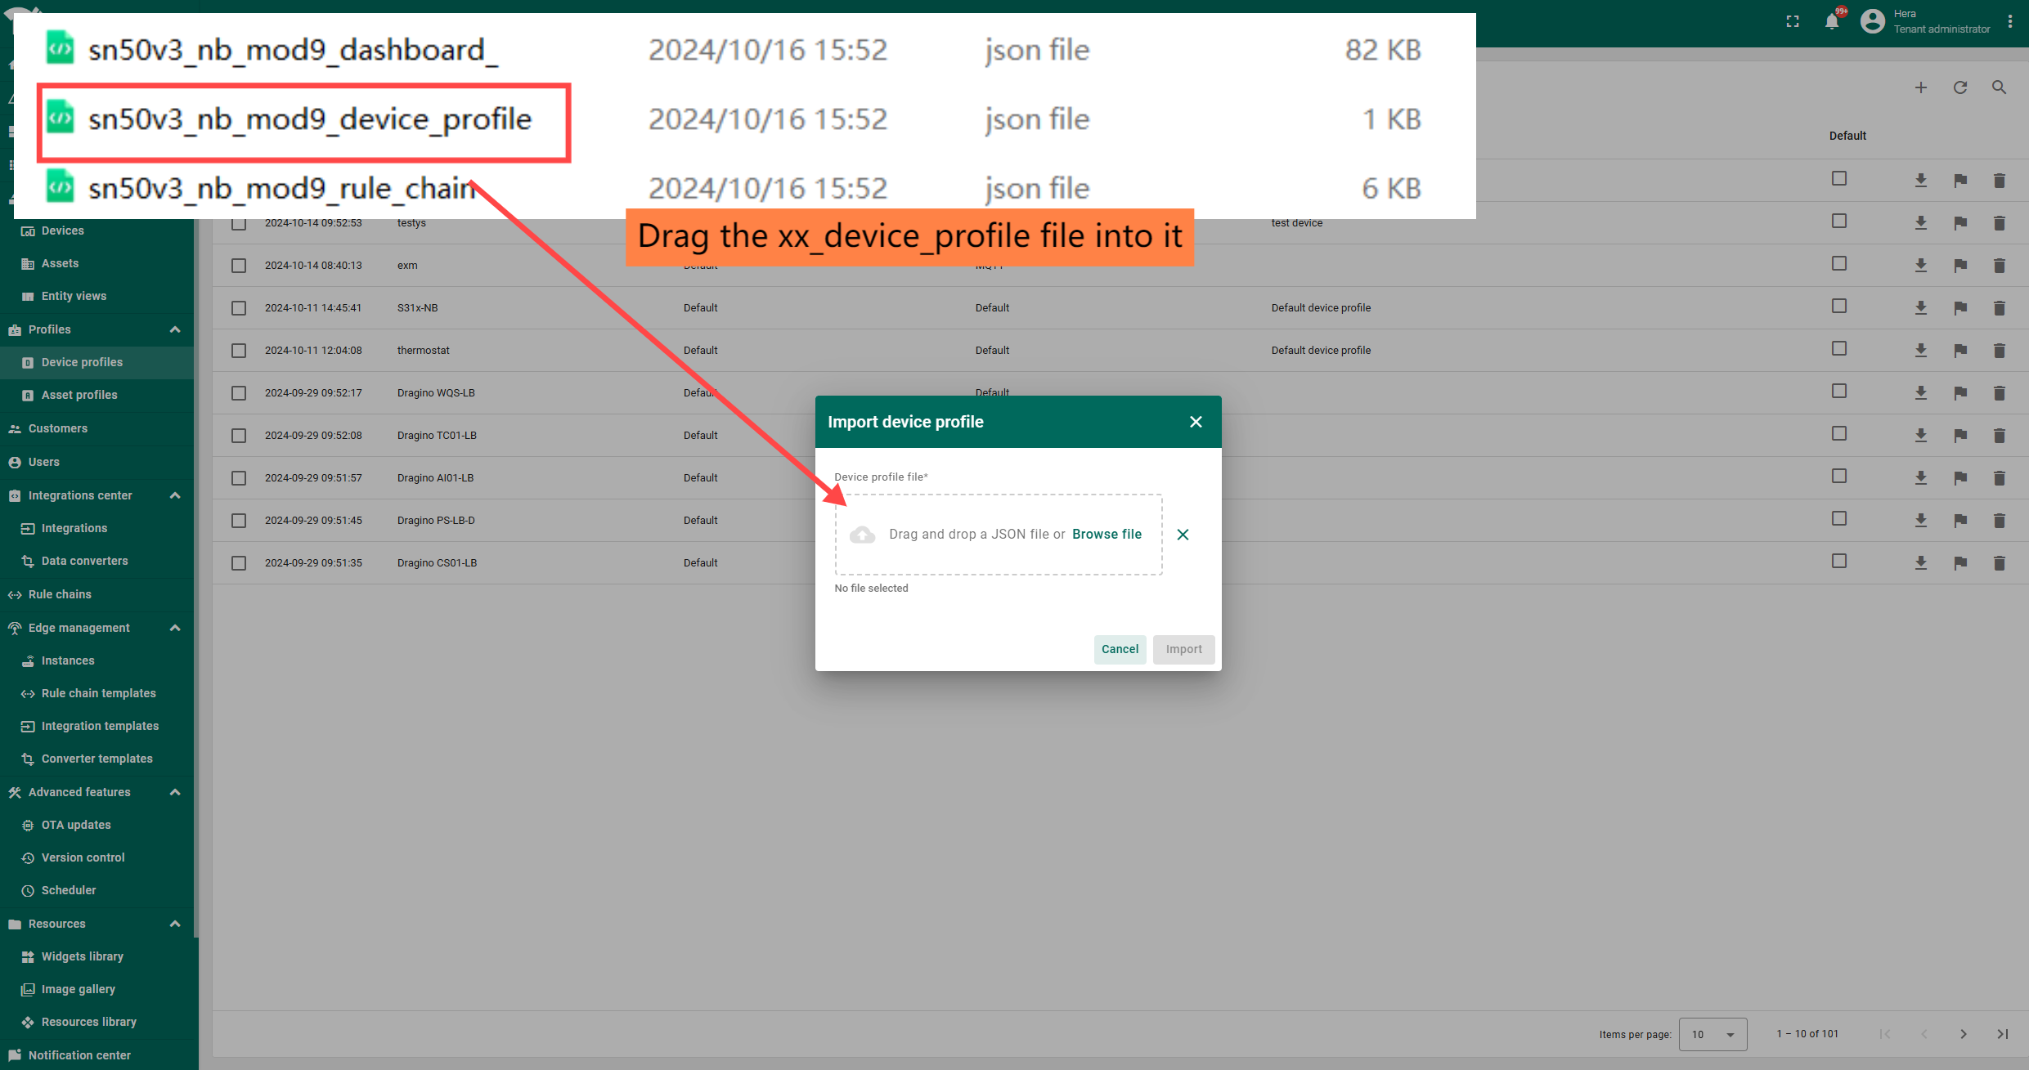Open search with the magnifier icon
The image size is (2029, 1070).
(x=1999, y=87)
